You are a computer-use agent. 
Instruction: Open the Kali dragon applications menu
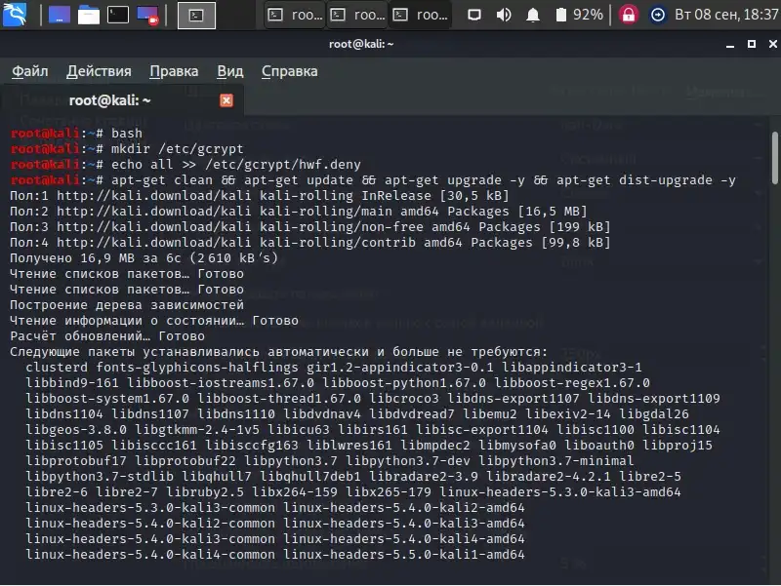click(15, 15)
